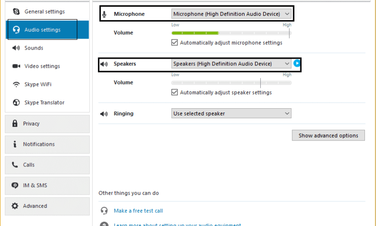The height and width of the screenshot is (226, 376).
Task: Open the Speakers device dropdown
Action: point(231,63)
